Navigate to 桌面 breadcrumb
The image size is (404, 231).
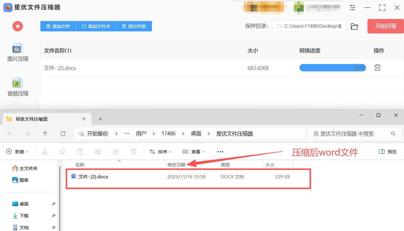(196, 134)
